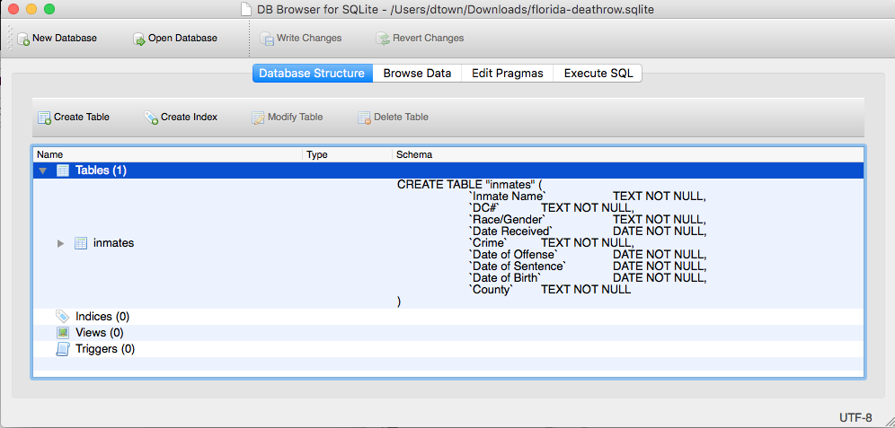Click the green zoom window button
Viewport: 895px width, 428px height.
(49, 9)
